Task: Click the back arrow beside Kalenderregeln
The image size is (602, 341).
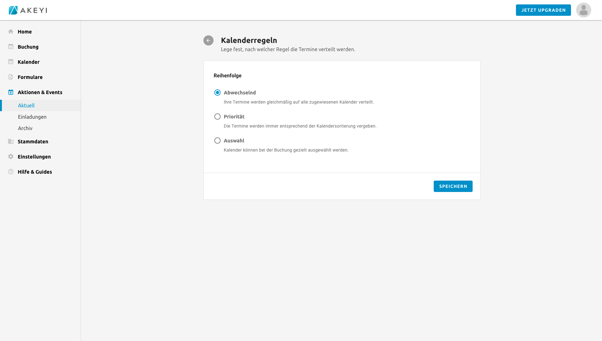Action: (208, 40)
